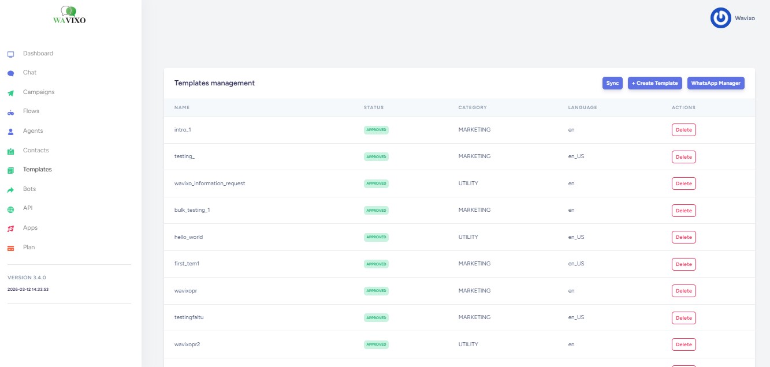The image size is (770, 367).
Task: Click the Contacts card icon
Action: 10,151
